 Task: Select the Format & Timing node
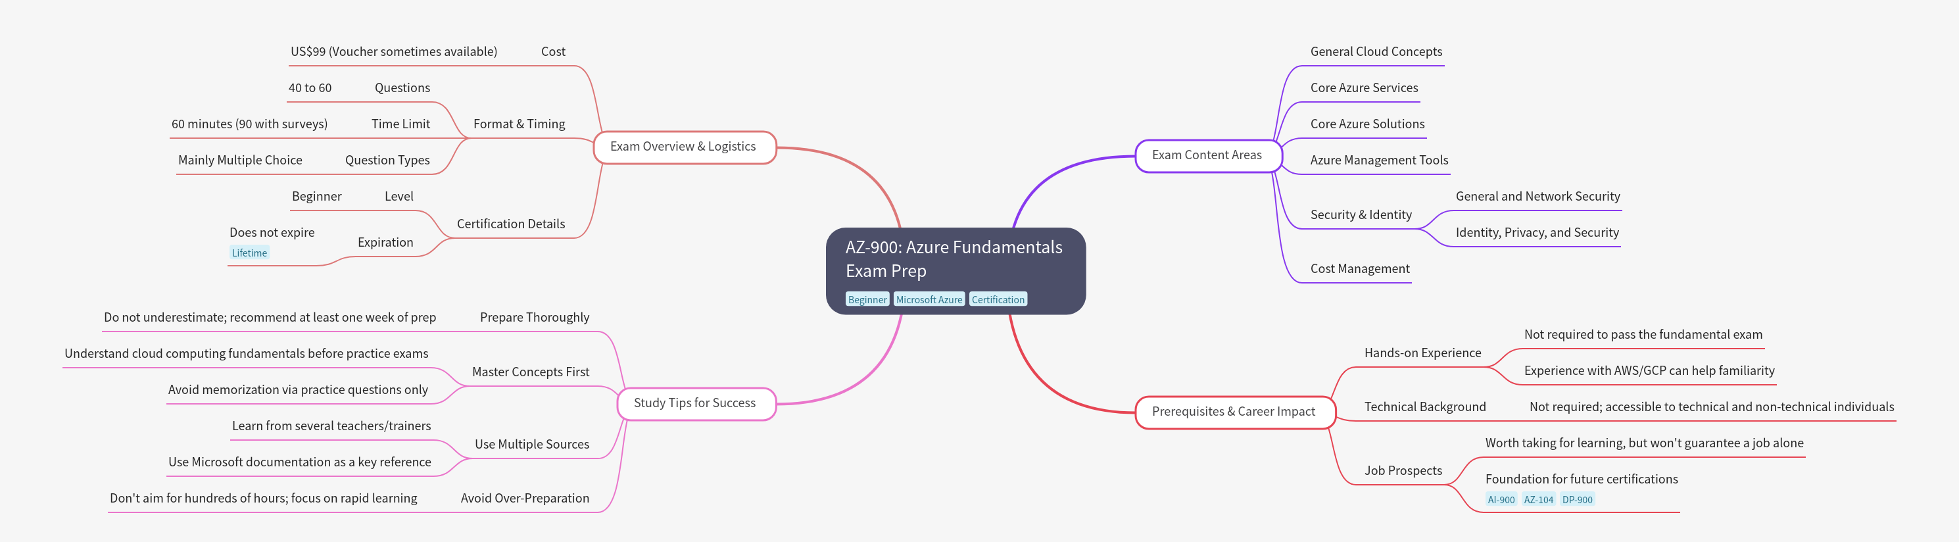coord(520,124)
